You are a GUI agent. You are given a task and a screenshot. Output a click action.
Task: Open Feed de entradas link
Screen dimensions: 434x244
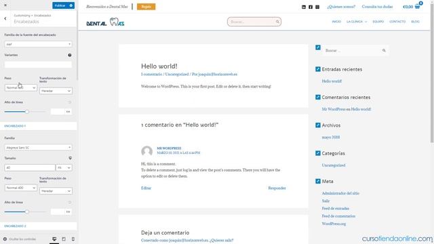pyautogui.click(x=336, y=208)
